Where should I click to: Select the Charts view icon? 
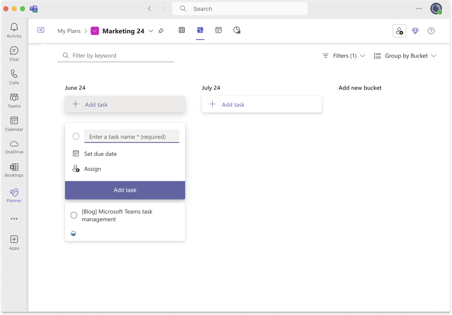[x=237, y=30]
